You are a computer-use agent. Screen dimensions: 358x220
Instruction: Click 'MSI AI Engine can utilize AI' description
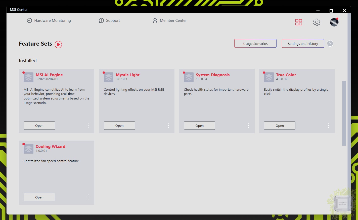pos(57,96)
